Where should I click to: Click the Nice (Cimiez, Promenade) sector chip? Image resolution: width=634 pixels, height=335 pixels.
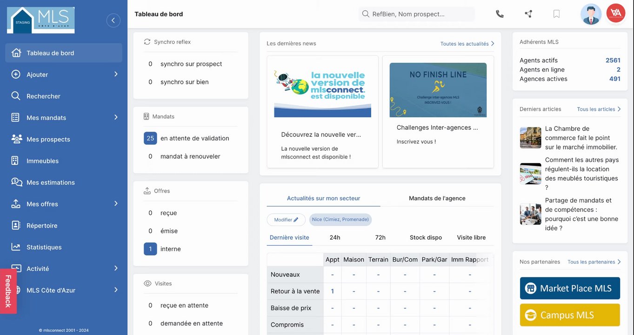point(340,220)
